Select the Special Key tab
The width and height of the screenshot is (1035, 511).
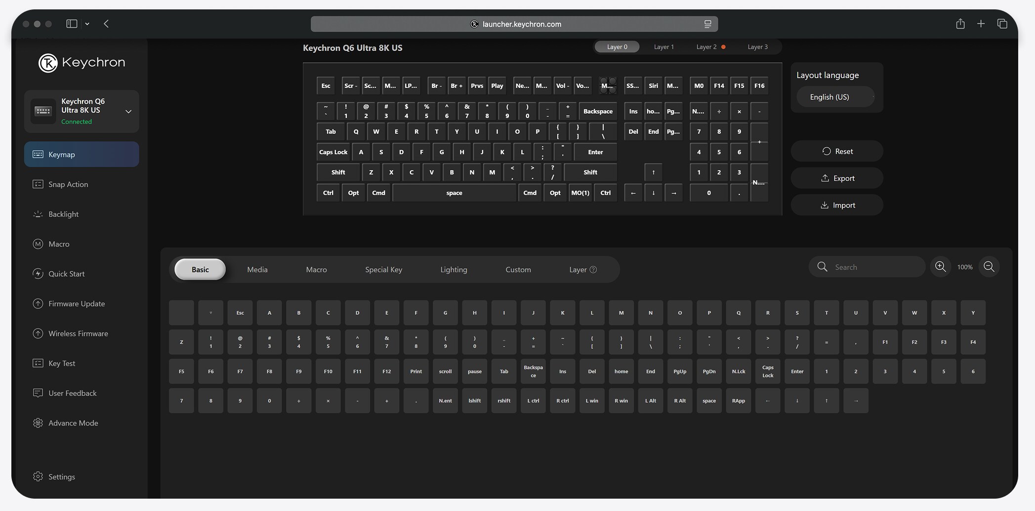383,269
